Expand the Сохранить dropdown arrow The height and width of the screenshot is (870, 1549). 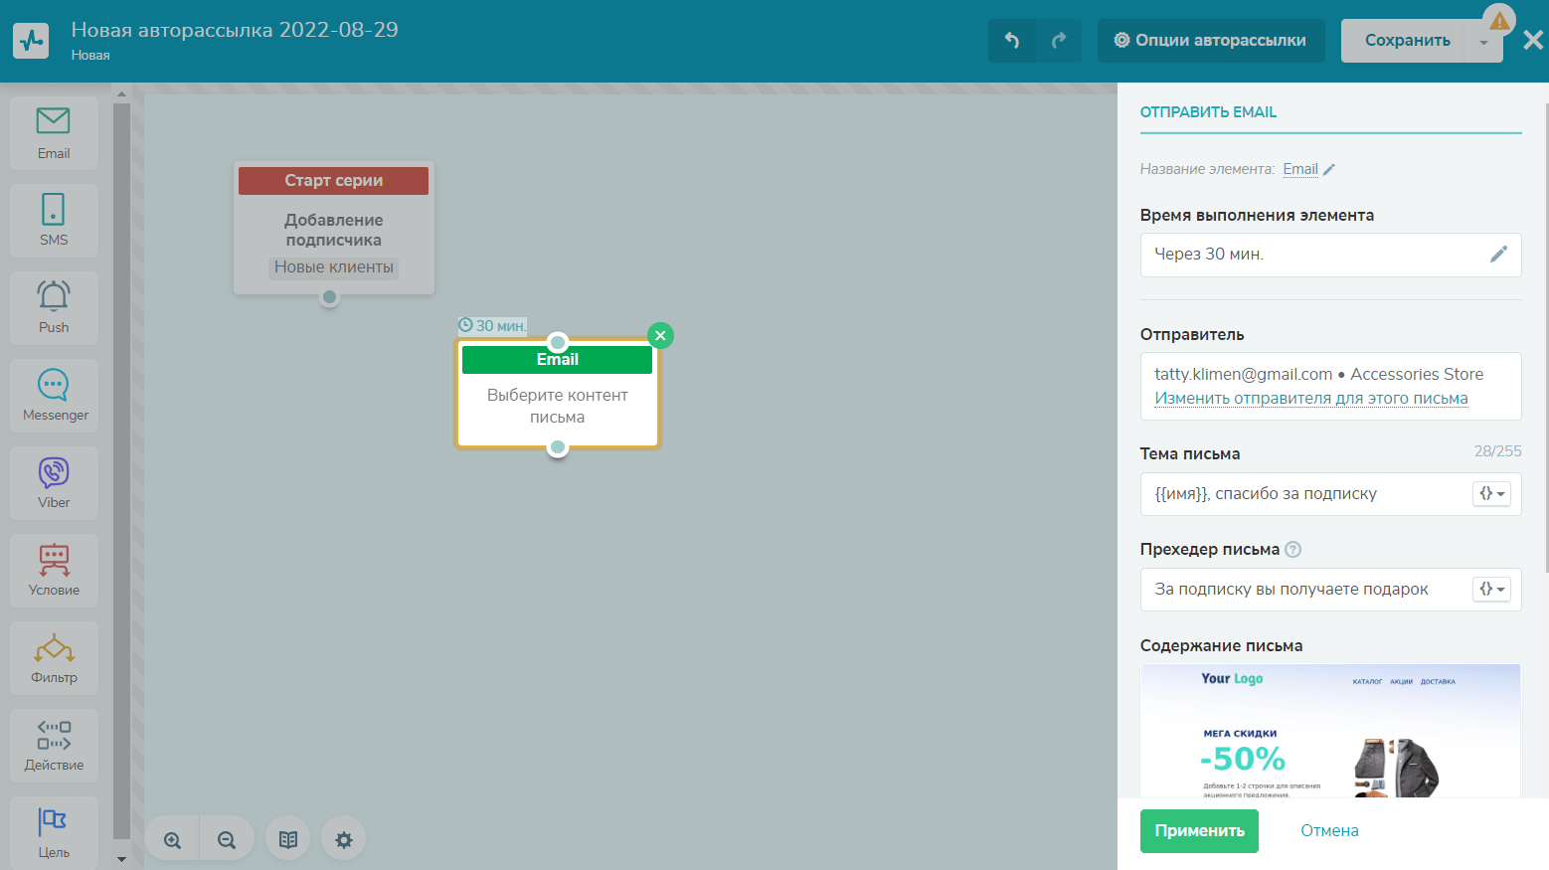pyautogui.click(x=1483, y=42)
